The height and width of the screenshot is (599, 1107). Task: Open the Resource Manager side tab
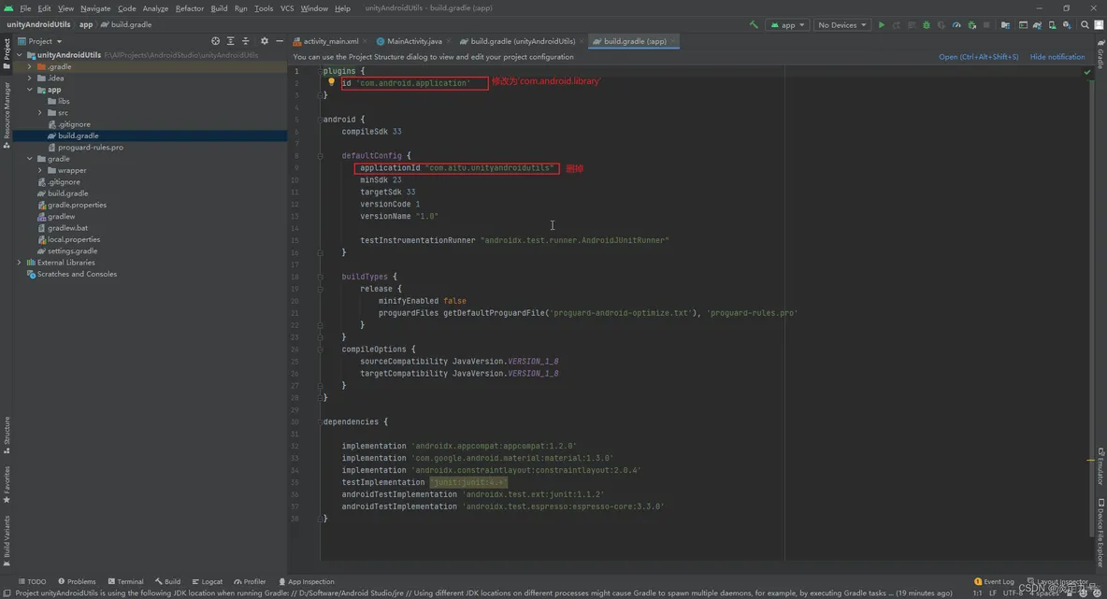coord(7,115)
